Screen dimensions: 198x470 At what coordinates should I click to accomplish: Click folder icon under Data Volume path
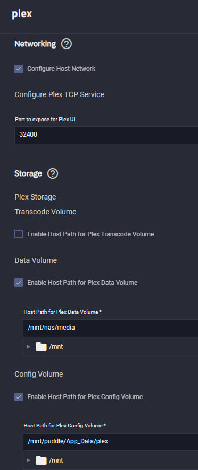tap(41, 347)
